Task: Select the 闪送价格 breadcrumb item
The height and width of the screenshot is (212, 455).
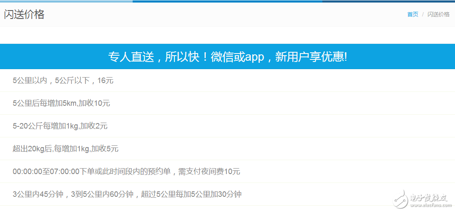Action: (x=438, y=14)
